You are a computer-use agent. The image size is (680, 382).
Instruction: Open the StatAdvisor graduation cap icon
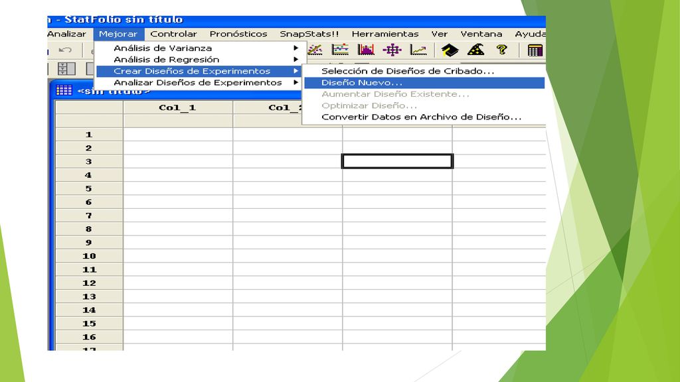(x=450, y=50)
